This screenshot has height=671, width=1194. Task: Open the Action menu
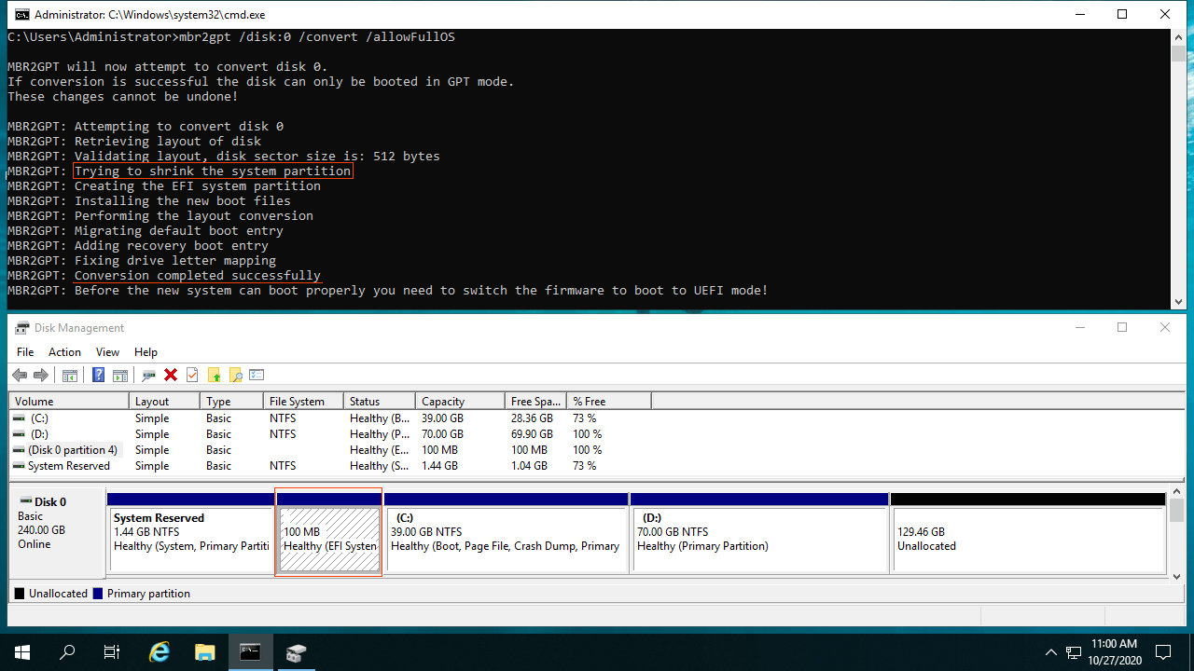tap(64, 352)
